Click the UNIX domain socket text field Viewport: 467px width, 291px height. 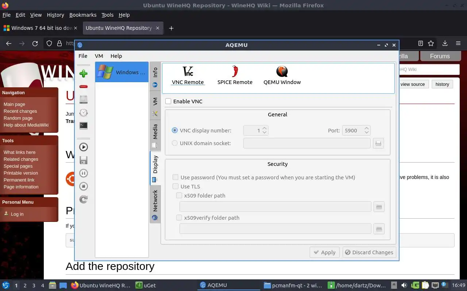click(307, 143)
